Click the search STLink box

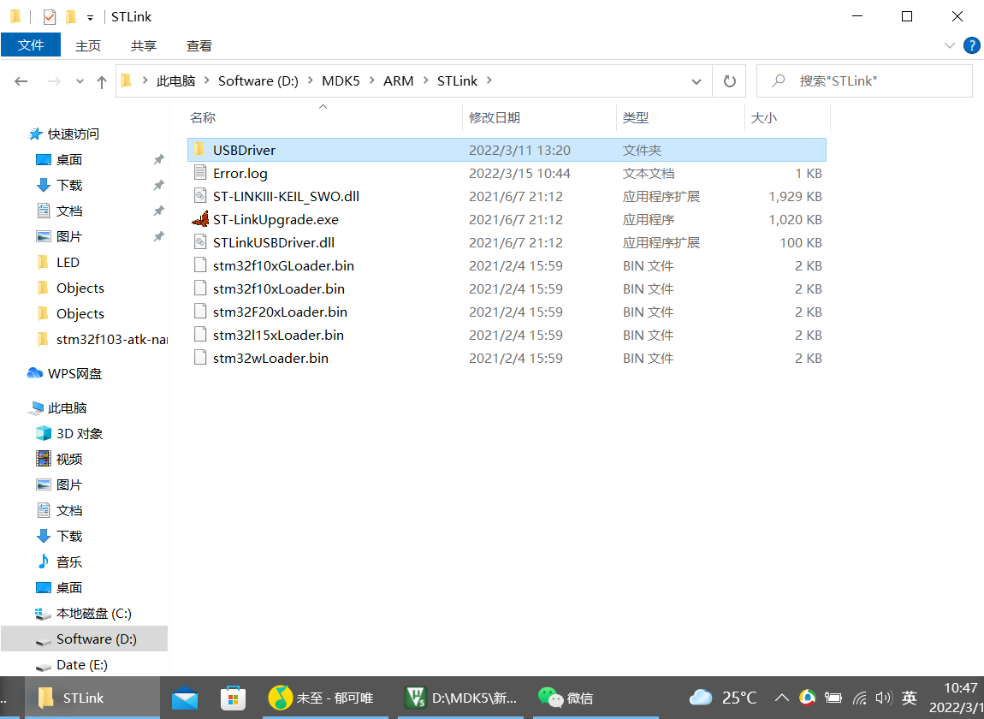point(864,81)
